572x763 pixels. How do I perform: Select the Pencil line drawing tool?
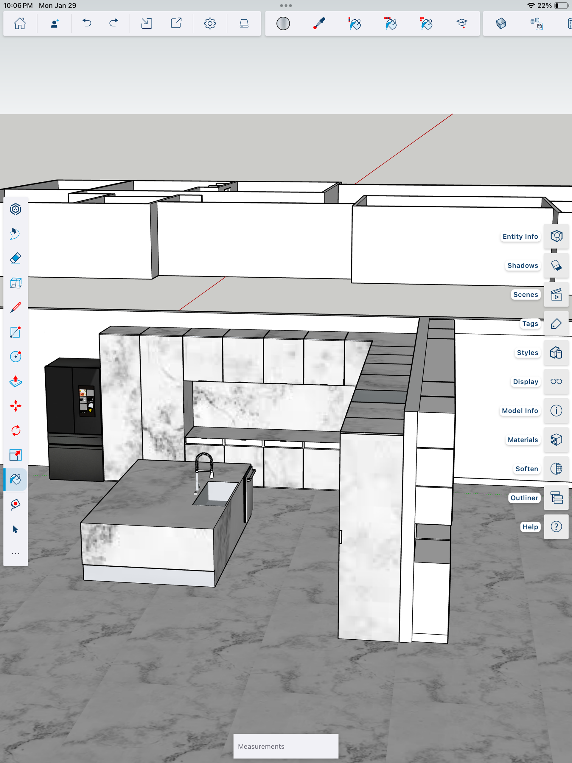(x=15, y=307)
